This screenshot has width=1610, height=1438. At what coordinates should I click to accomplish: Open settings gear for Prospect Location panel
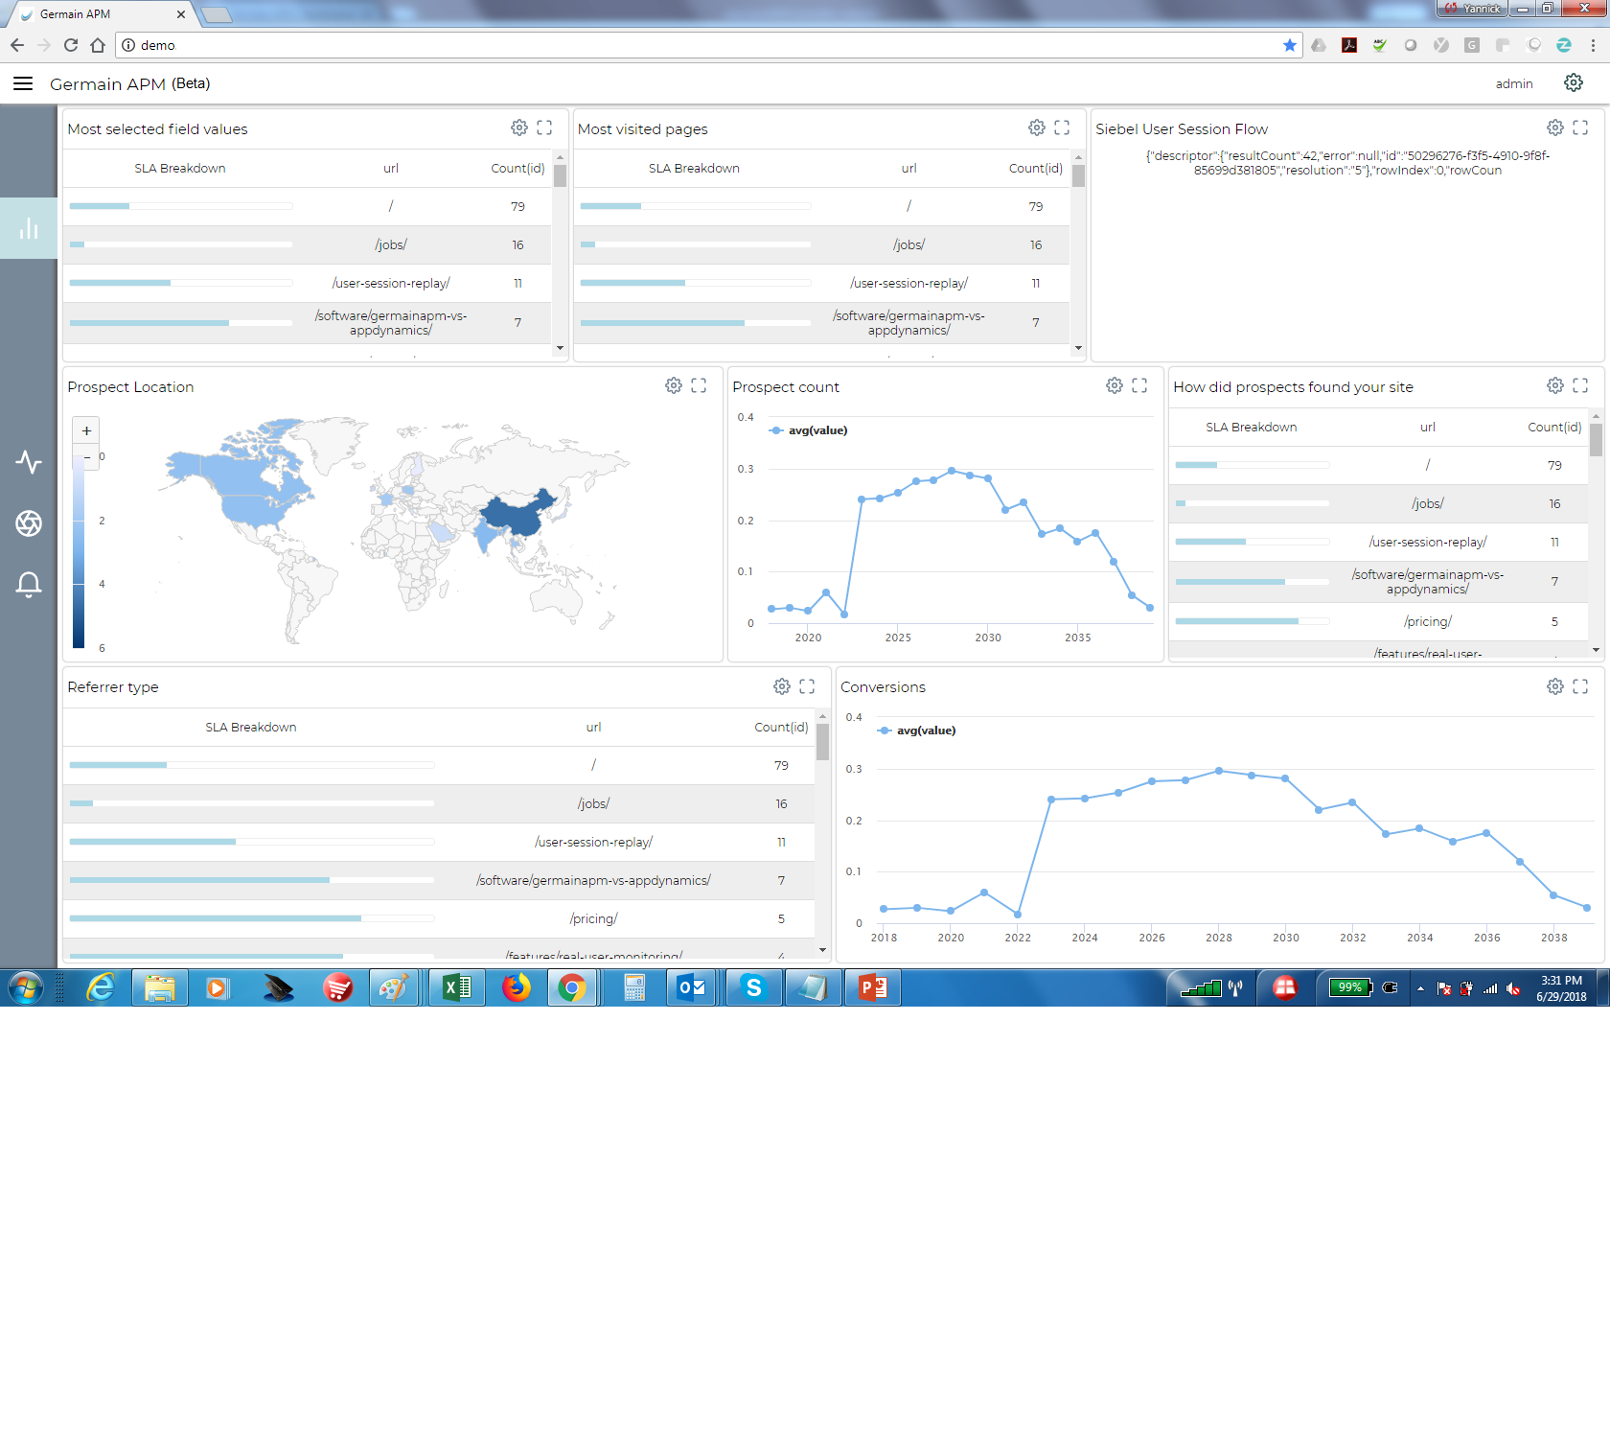[674, 385]
